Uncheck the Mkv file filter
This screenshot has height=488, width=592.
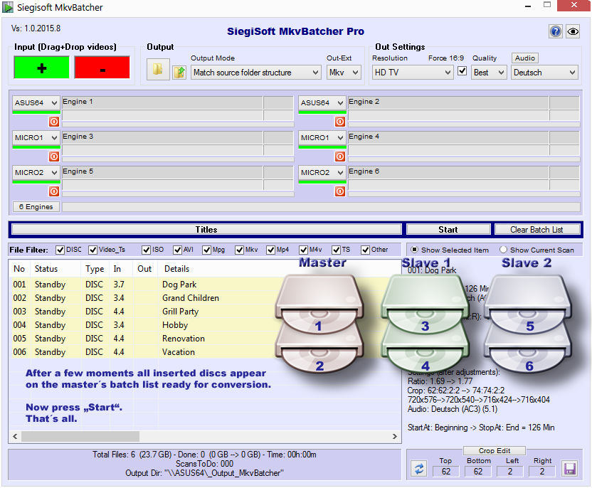pyautogui.click(x=239, y=250)
